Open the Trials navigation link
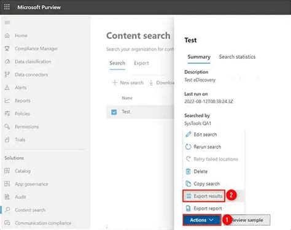291x230 pixels. [x=20, y=140]
